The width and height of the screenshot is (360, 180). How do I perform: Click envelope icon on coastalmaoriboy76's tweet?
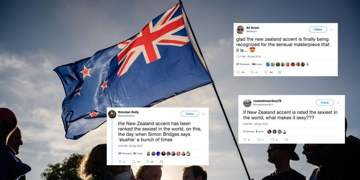coord(286,140)
